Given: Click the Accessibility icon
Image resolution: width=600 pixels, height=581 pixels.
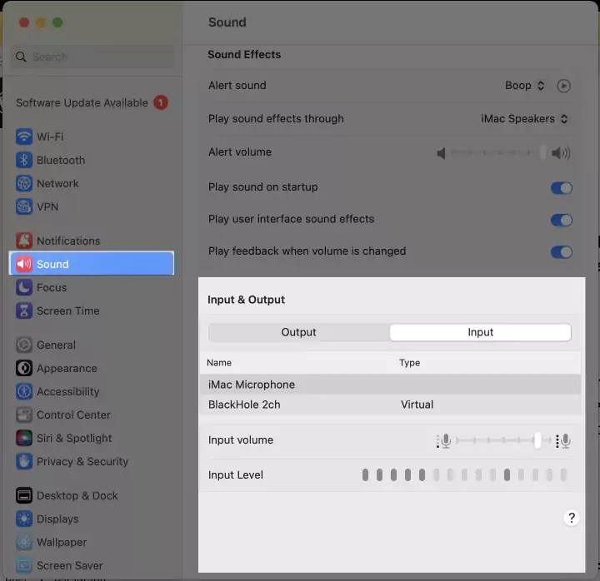Looking at the screenshot, I should point(23,391).
